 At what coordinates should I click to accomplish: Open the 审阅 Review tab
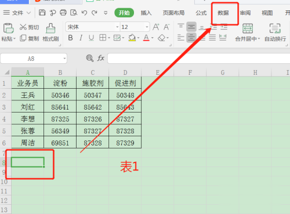click(x=245, y=13)
